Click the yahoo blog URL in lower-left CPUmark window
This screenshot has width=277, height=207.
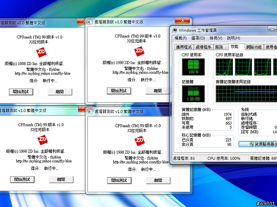coord(44,161)
